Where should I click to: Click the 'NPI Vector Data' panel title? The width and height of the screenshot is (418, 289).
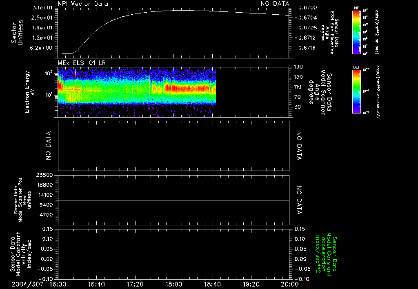(x=83, y=4)
